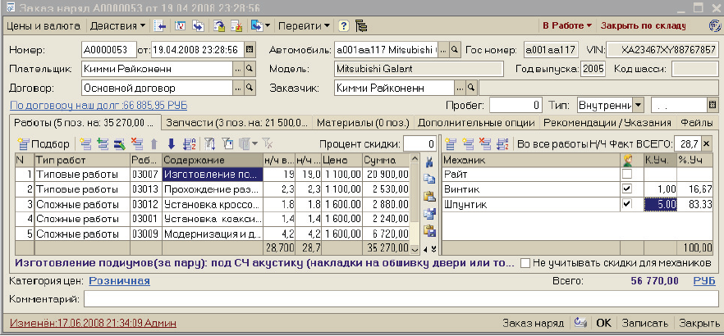
Task: Click the red delete row icon in works toolbar
Action: click(x=136, y=144)
